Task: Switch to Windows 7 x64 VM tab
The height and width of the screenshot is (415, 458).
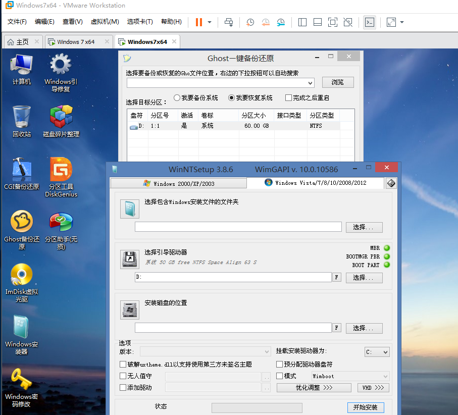Action: (x=75, y=42)
